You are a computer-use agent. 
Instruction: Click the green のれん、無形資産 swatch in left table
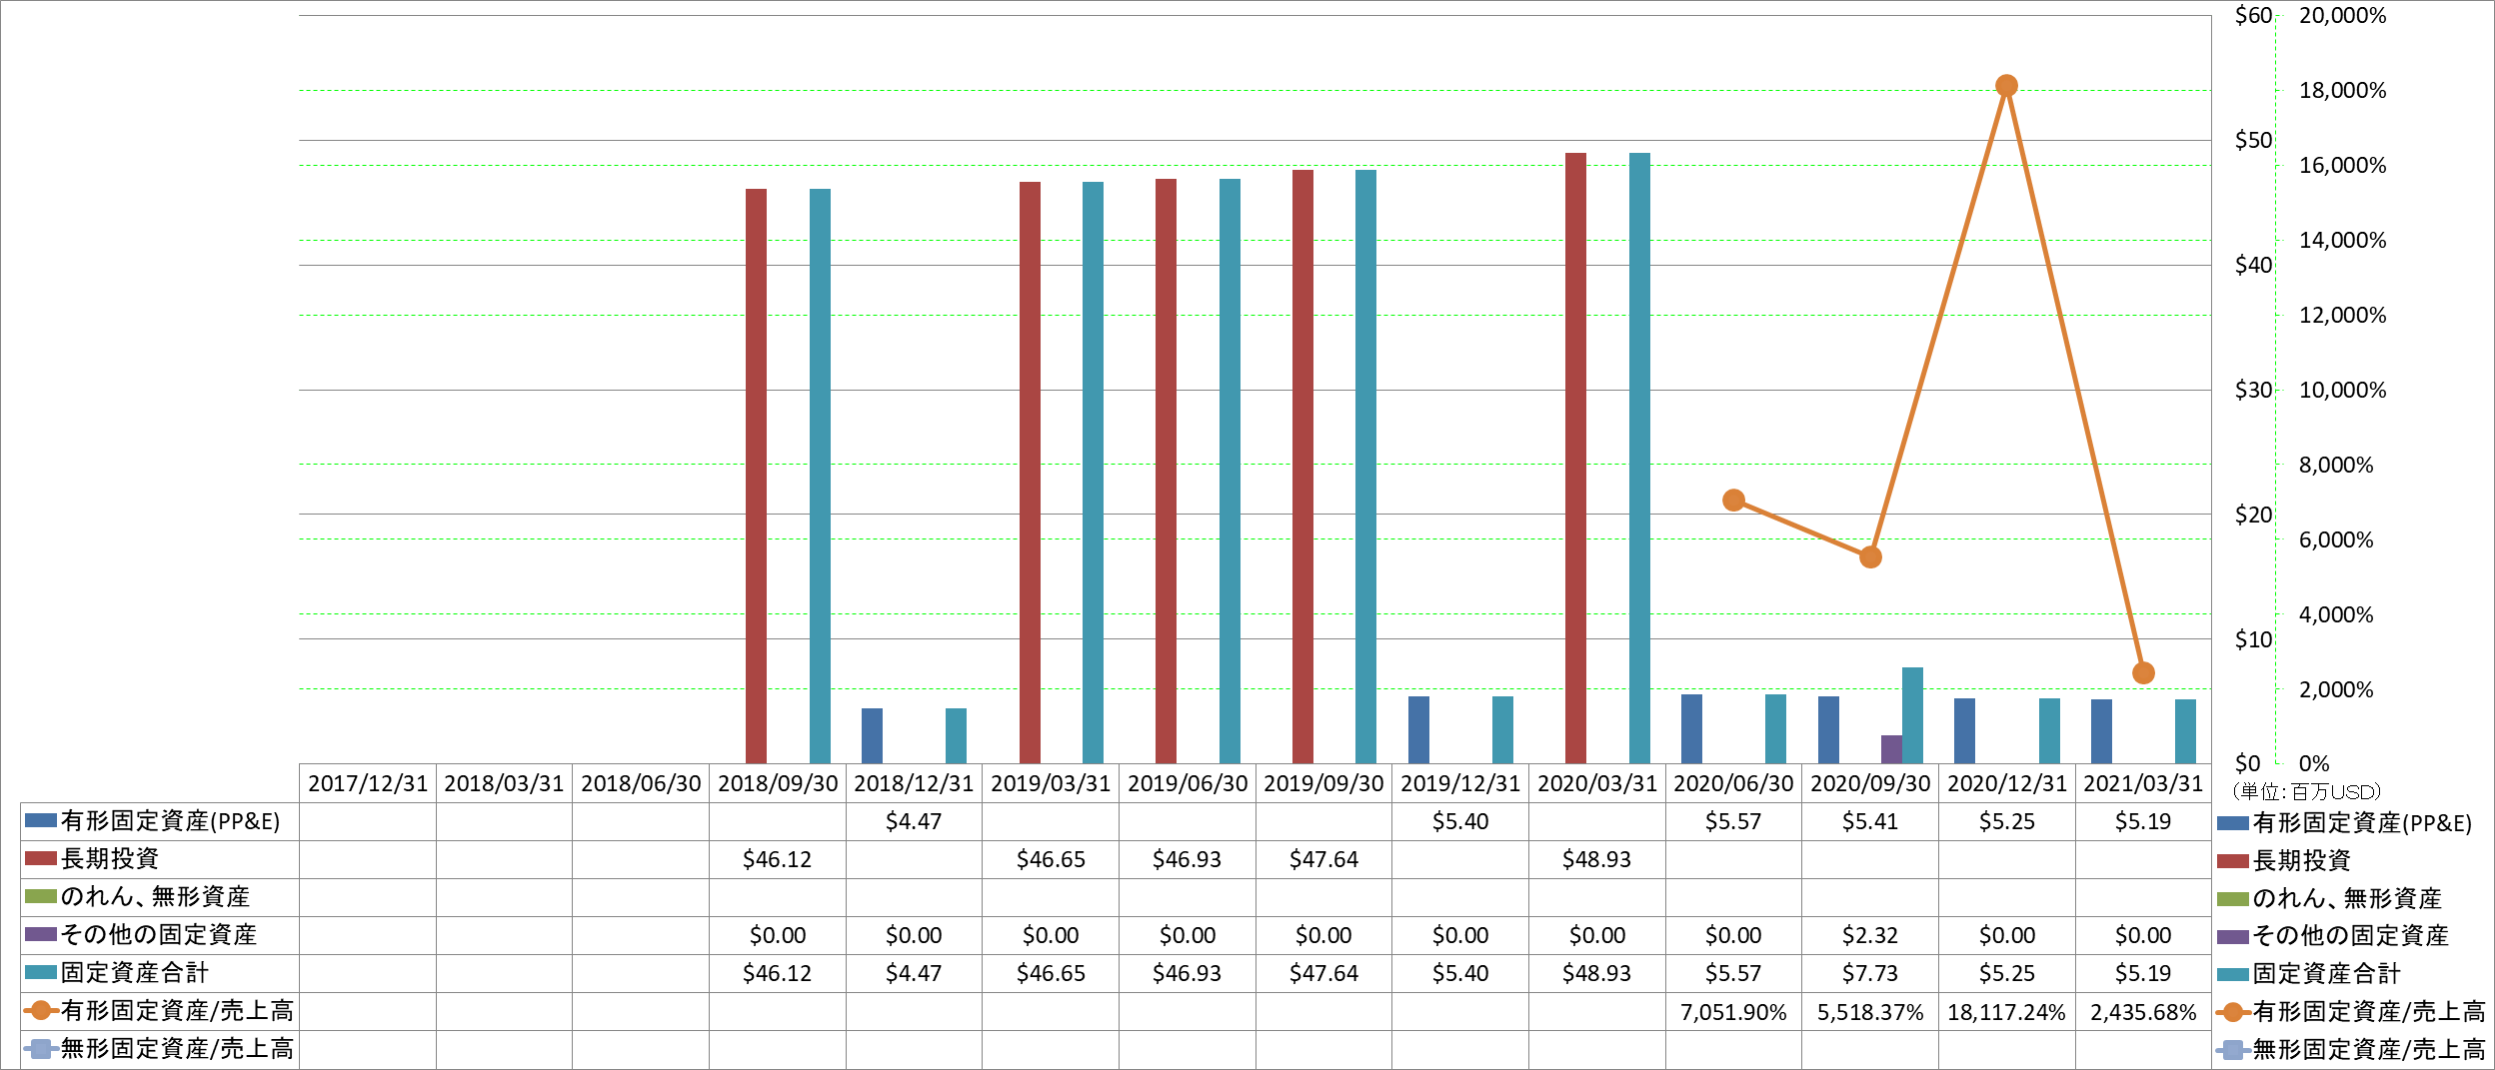[41, 896]
